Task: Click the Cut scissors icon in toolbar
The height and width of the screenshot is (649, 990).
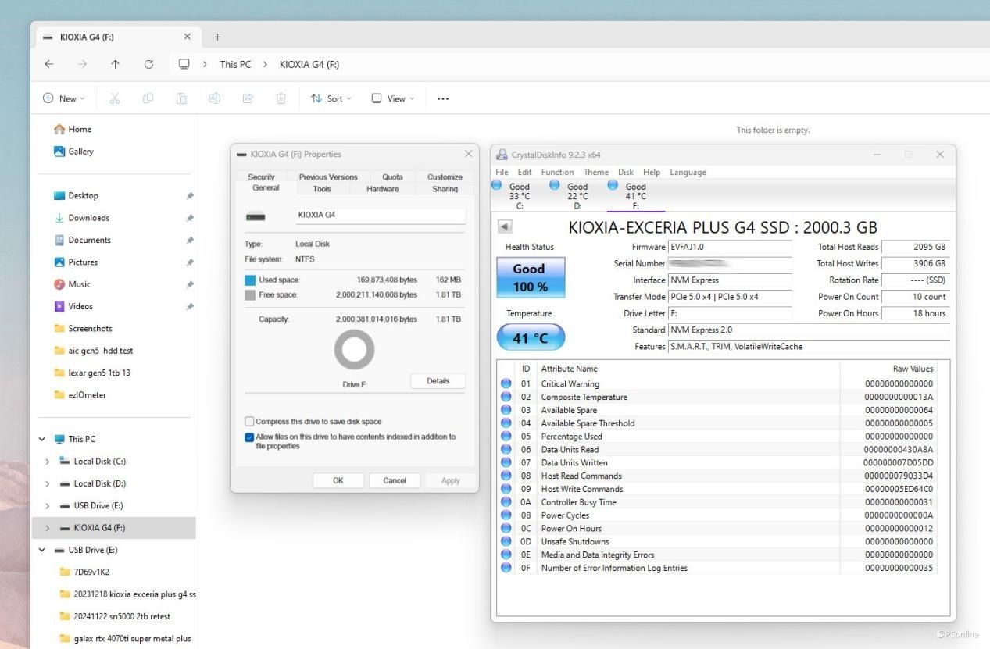Action: (x=115, y=98)
